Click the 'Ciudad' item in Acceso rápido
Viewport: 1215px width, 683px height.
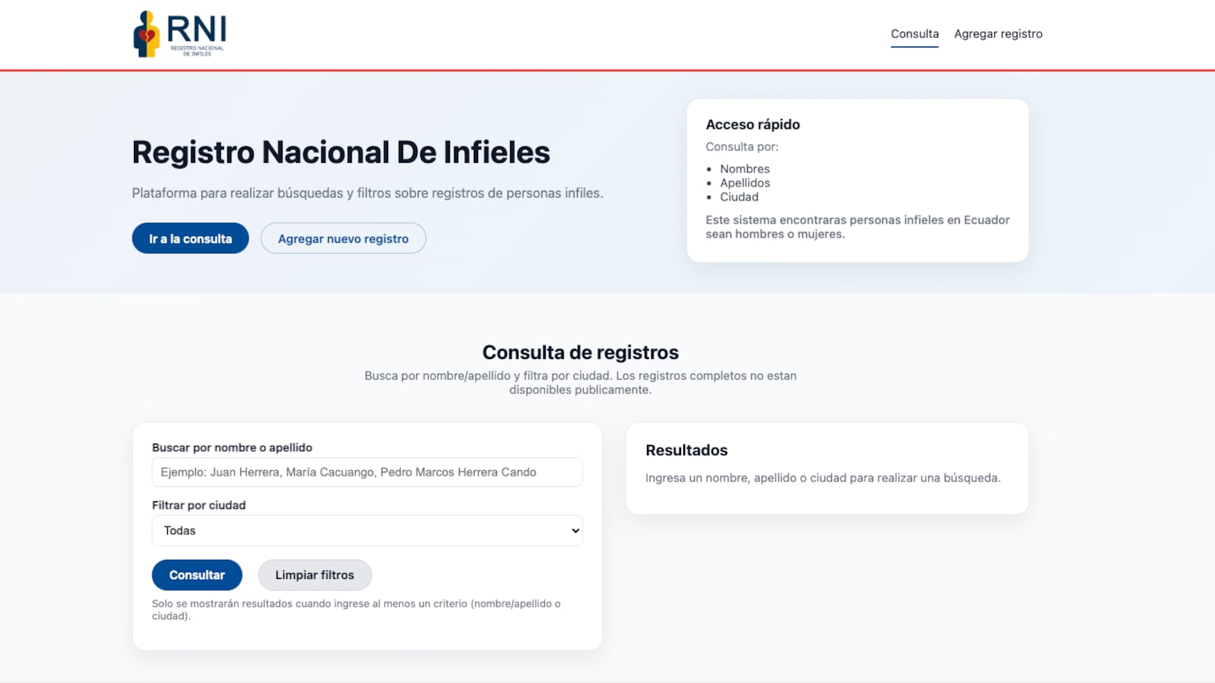739,197
